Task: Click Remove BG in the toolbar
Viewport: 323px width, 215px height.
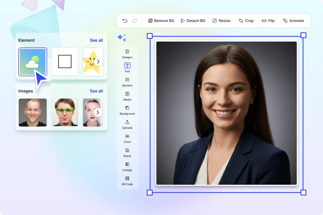Action: tap(161, 21)
